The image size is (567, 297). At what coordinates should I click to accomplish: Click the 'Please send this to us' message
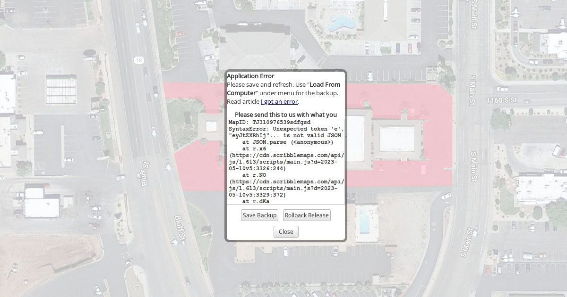[x=286, y=115]
